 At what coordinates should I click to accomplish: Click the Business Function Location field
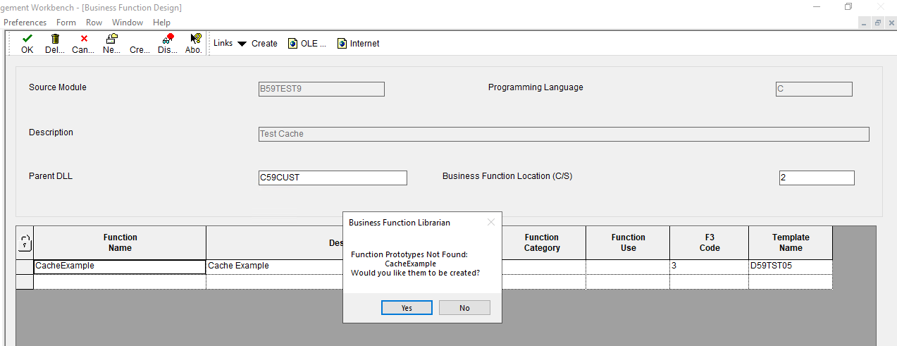(x=817, y=178)
